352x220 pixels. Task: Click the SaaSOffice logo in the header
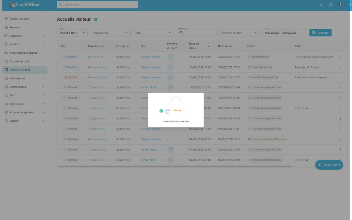(x=25, y=5)
